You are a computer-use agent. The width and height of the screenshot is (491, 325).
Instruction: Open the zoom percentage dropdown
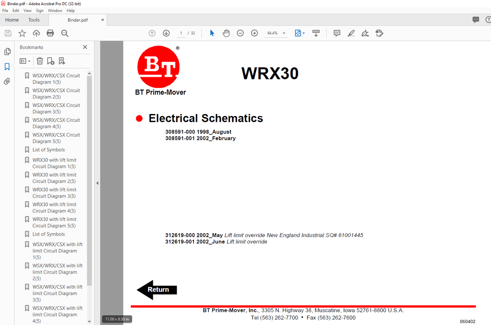tap(284, 33)
